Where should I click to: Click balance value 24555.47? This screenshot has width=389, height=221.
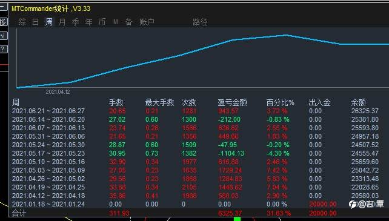click(365, 153)
